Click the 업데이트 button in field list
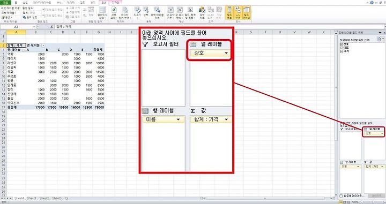Viewport: 386px width, 204px height. [x=377, y=196]
